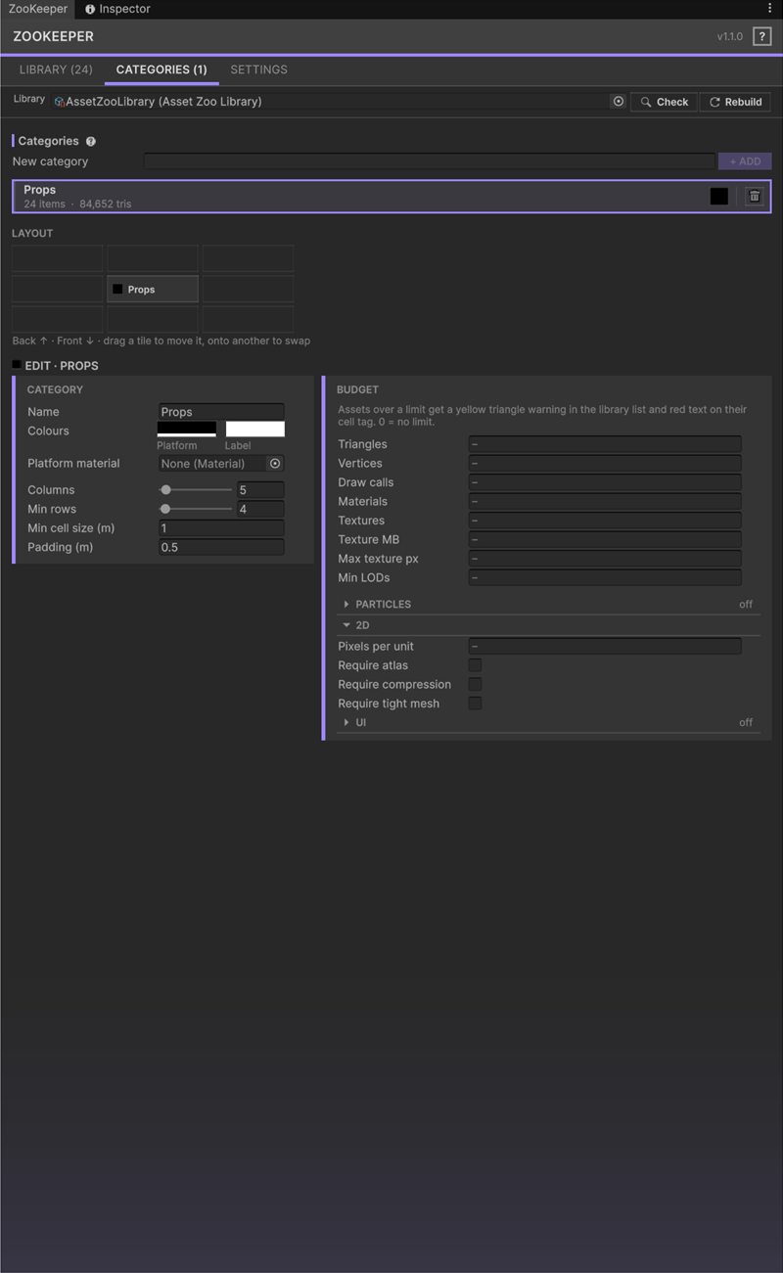The image size is (783, 1273).
Task: Click the Max texture px field
Action: click(x=605, y=559)
